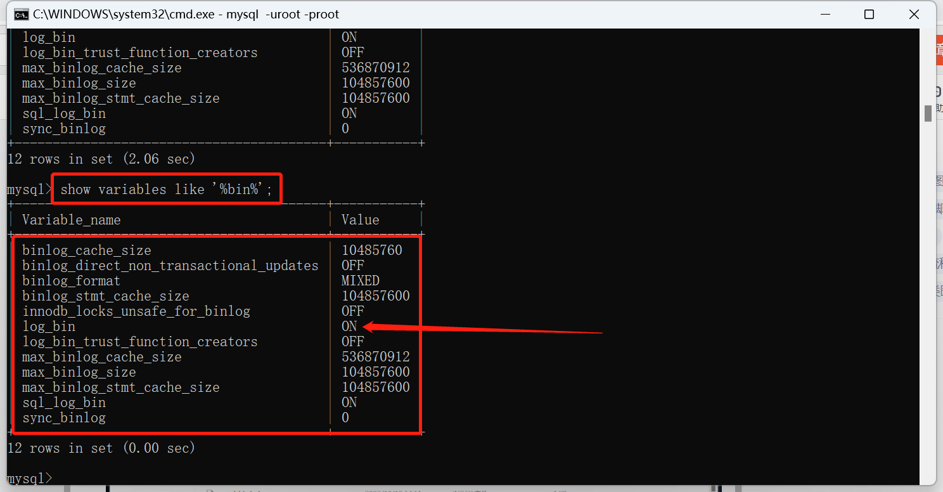Click the command text show variables like '%bin%';

pos(166,190)
